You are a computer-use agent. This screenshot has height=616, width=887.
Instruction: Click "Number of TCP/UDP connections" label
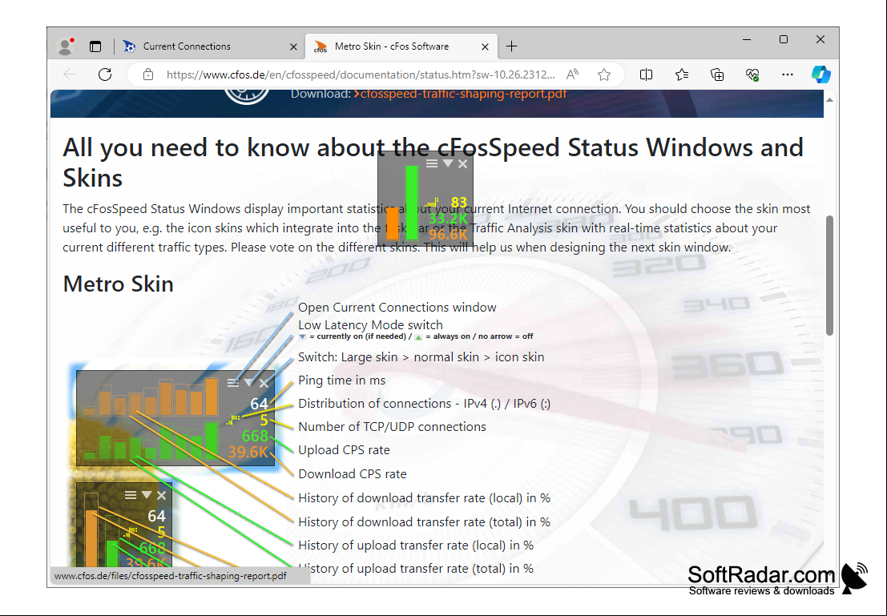(x=392, y=426)
